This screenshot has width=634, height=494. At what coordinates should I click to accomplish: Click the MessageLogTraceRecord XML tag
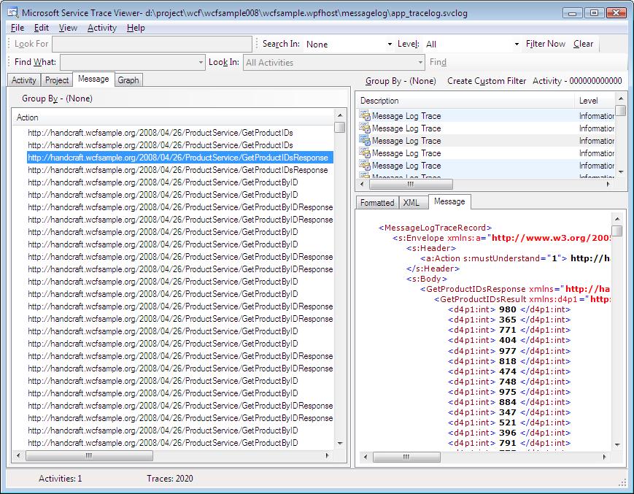[435, 228]
